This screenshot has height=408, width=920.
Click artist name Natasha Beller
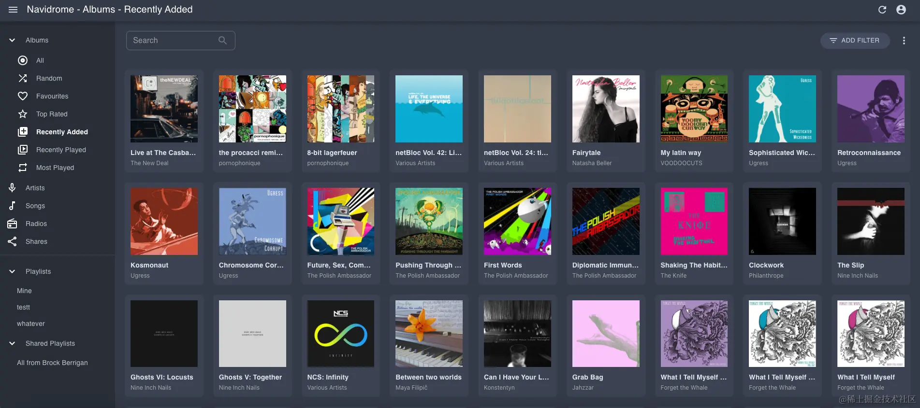pos(592,163)
